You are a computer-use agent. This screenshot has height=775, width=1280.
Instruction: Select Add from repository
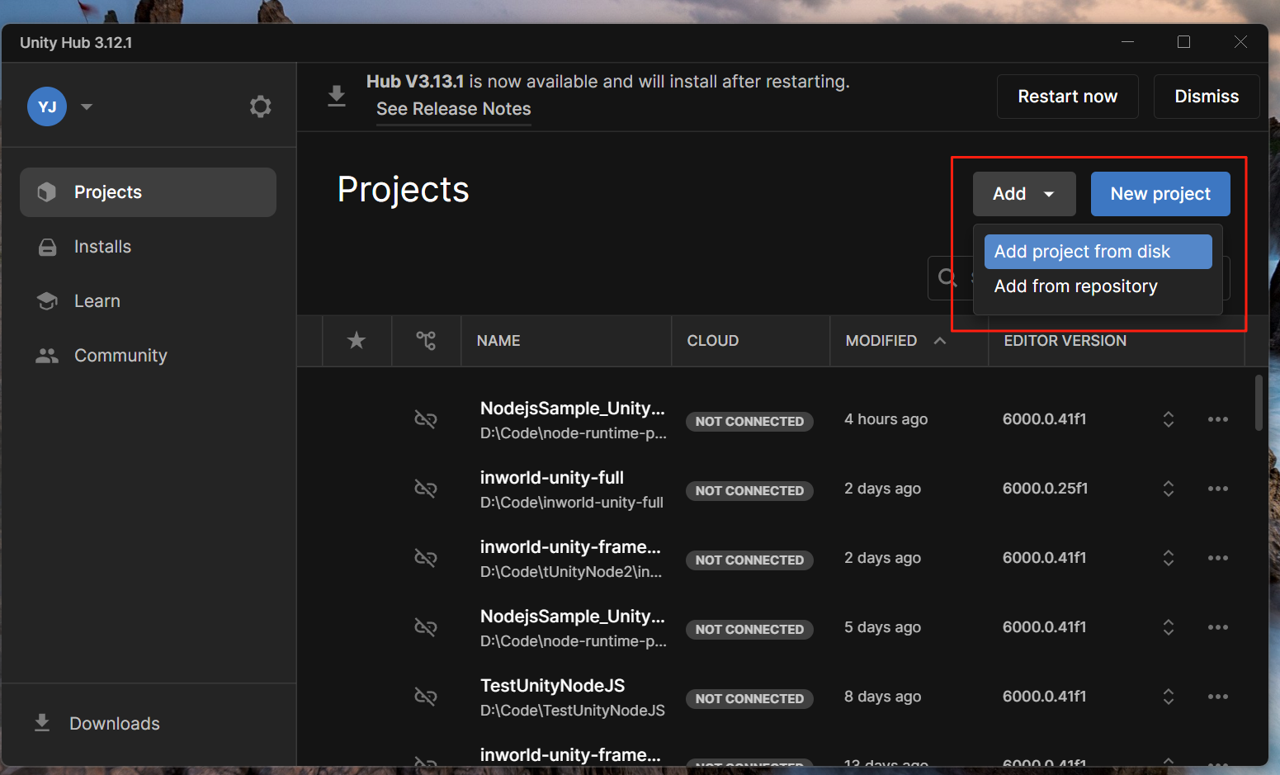click(x=1075, y=286)
